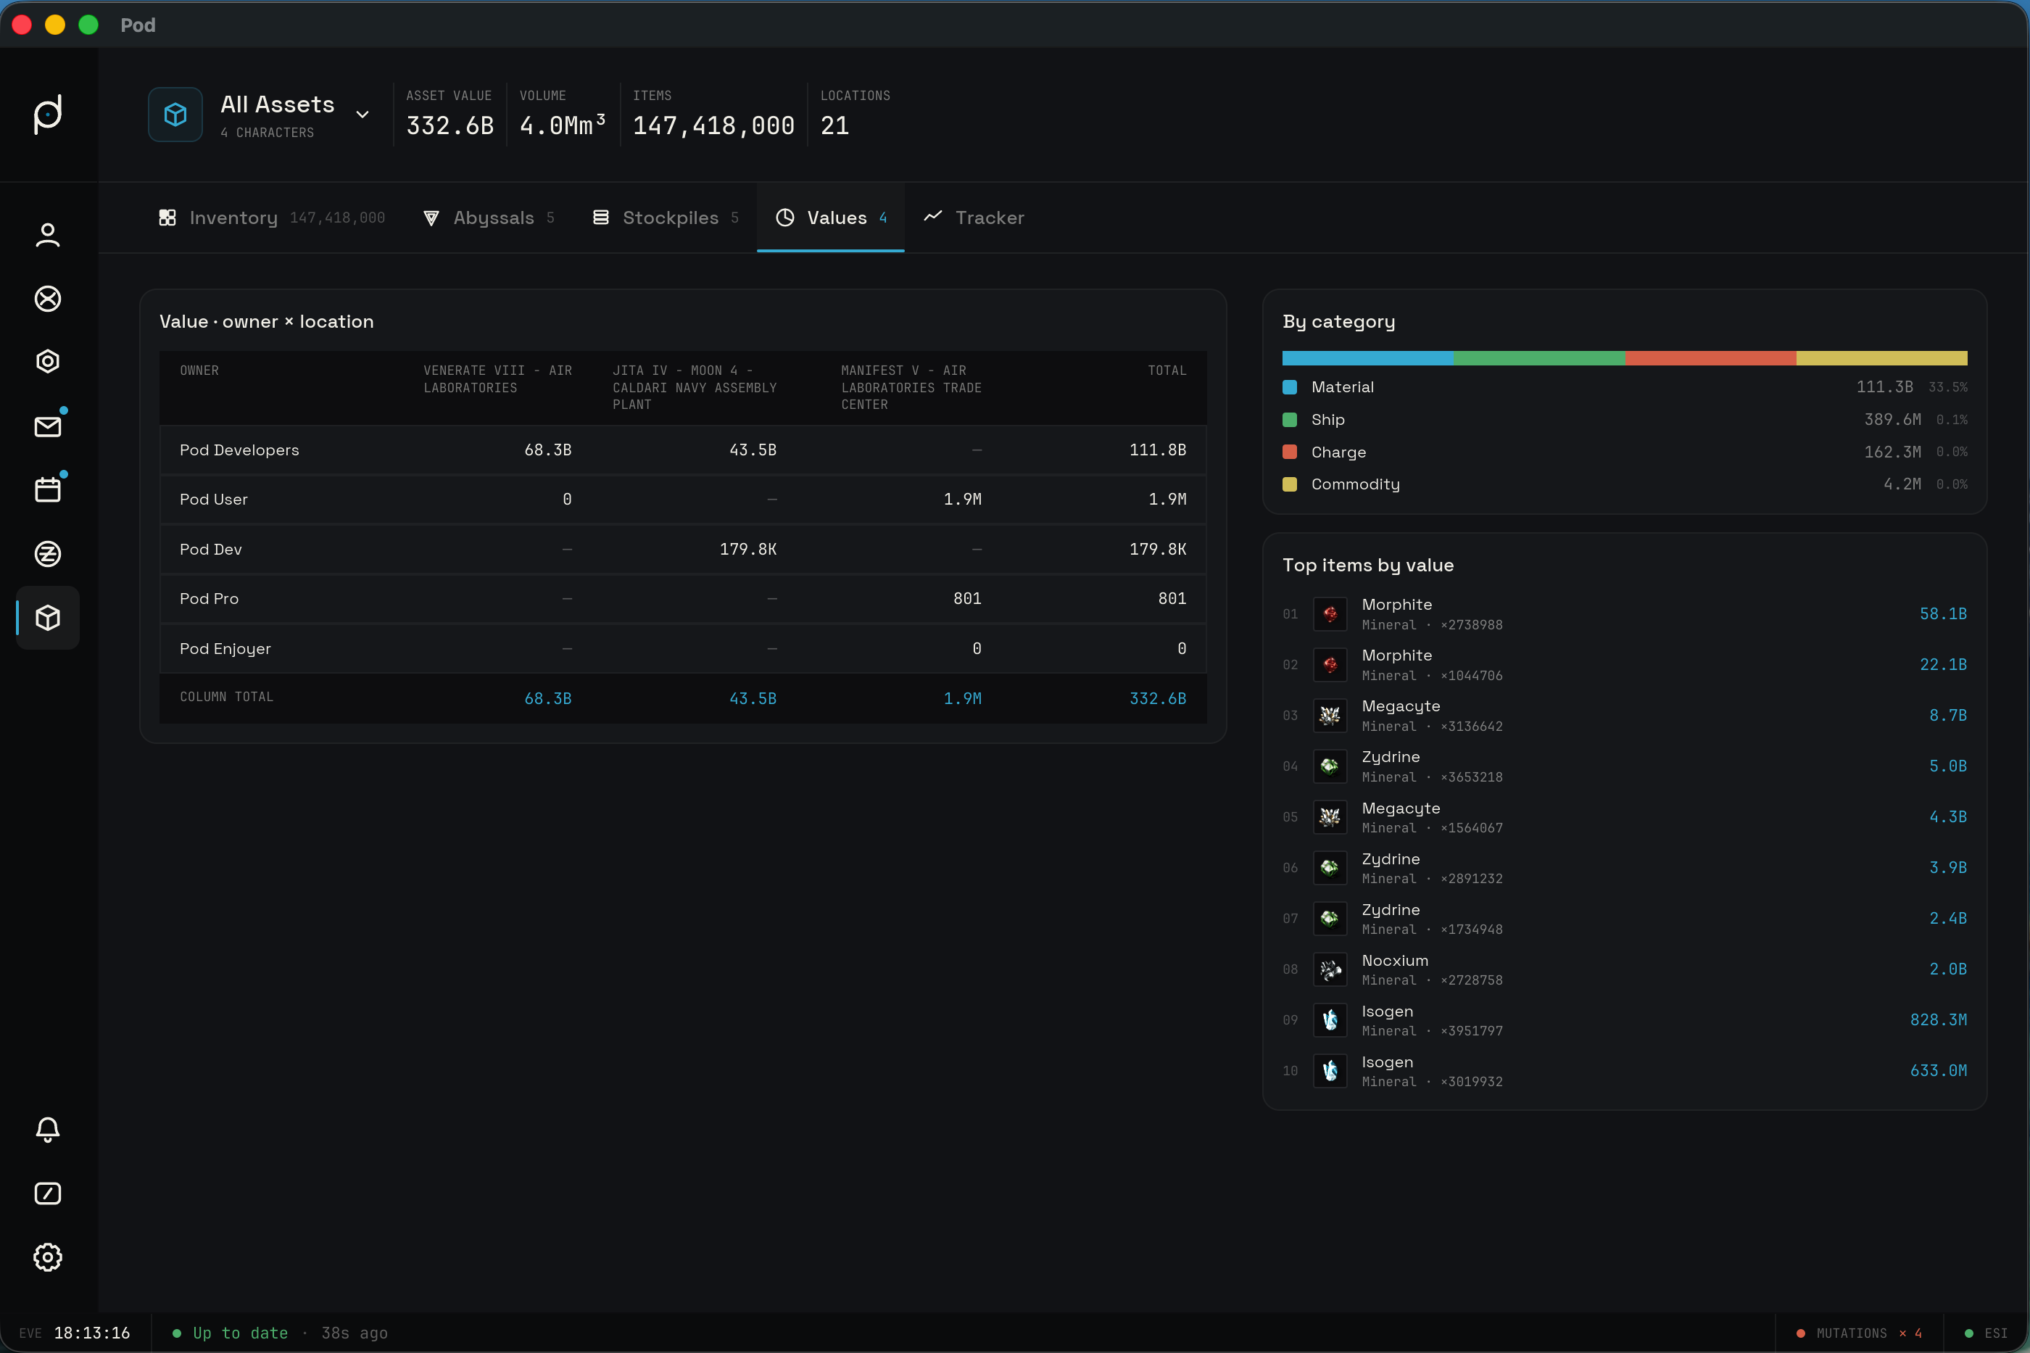
Task: Switch to the Tracker tab
Action: (x=974, y=218)
